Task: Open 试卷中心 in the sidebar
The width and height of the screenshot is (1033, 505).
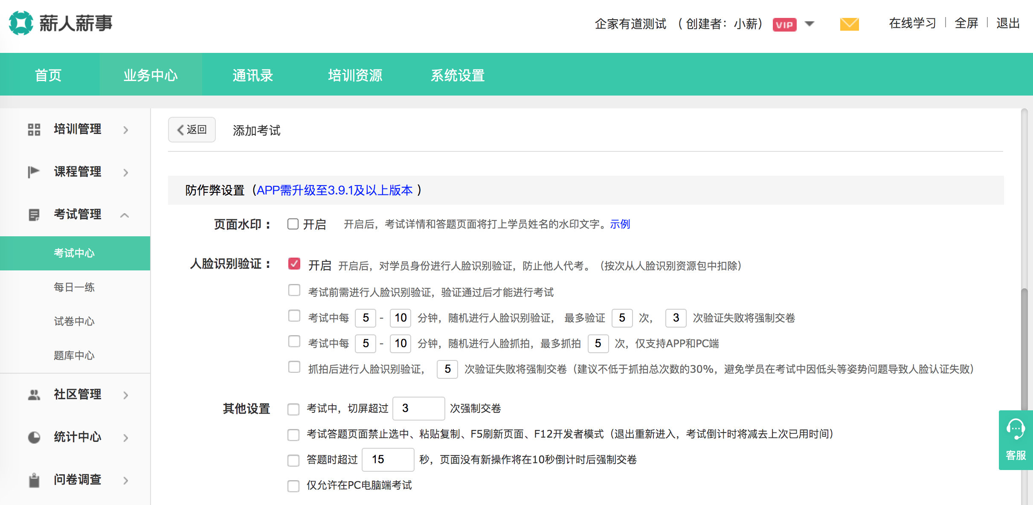Action: coord(74,321)
